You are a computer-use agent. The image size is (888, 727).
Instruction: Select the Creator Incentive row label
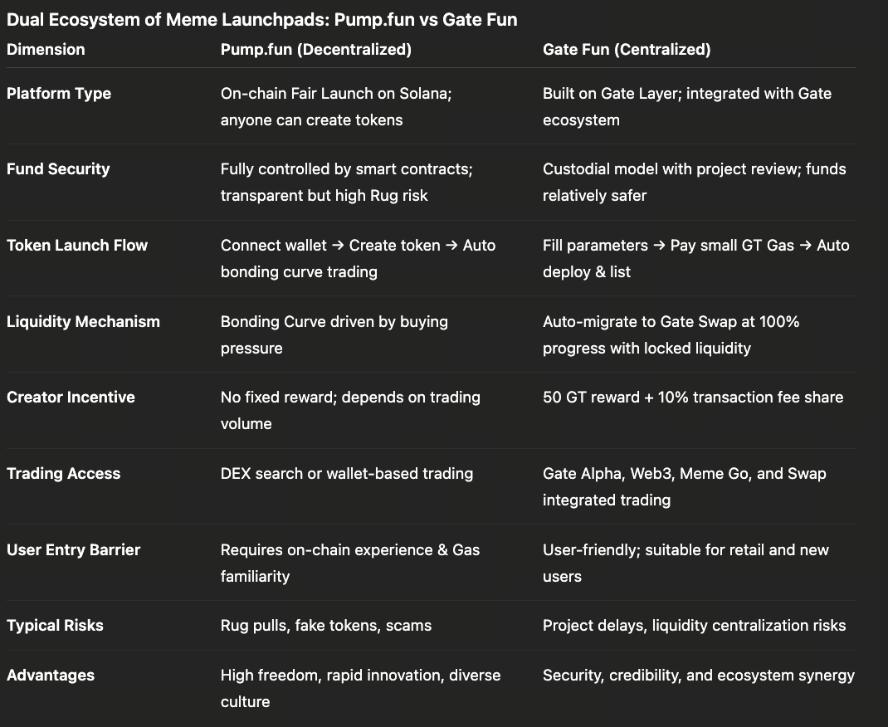coord(71,398)
